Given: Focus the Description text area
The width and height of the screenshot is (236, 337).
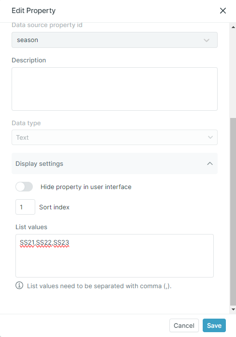Looking at the screenshot, I should (x=114, y=89).
